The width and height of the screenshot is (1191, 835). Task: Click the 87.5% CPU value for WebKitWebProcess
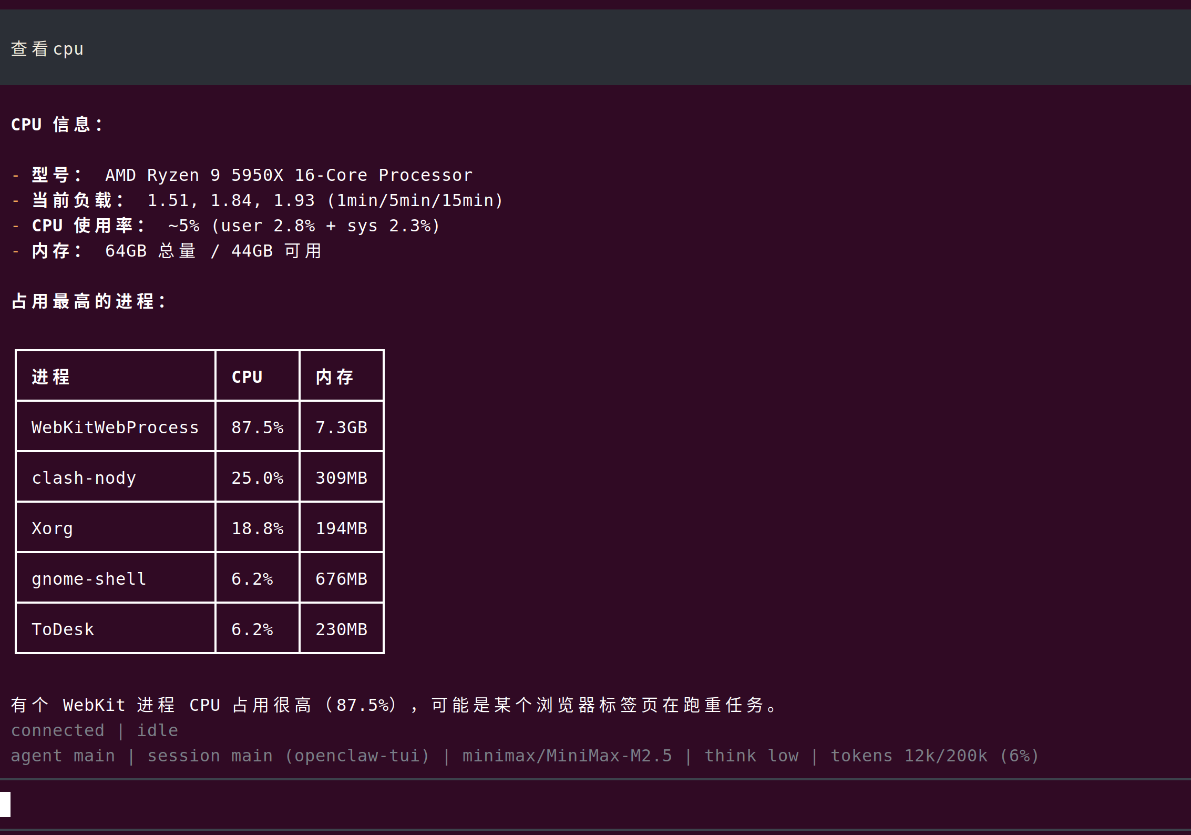point(257,427)
